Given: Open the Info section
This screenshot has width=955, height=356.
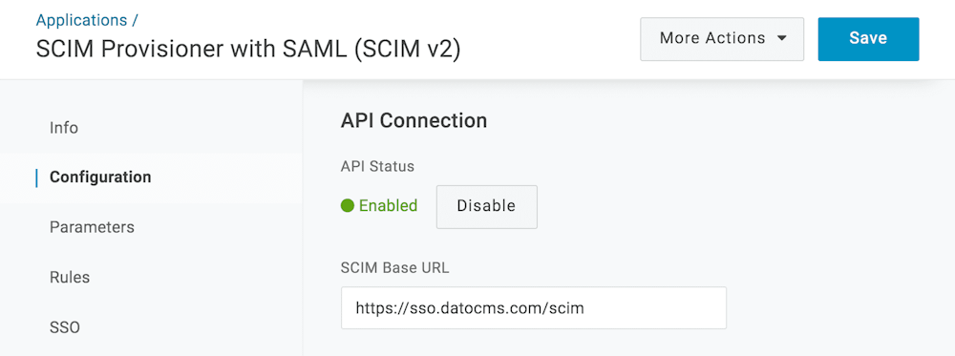Looking at the screenshot, I should (64, 129).
